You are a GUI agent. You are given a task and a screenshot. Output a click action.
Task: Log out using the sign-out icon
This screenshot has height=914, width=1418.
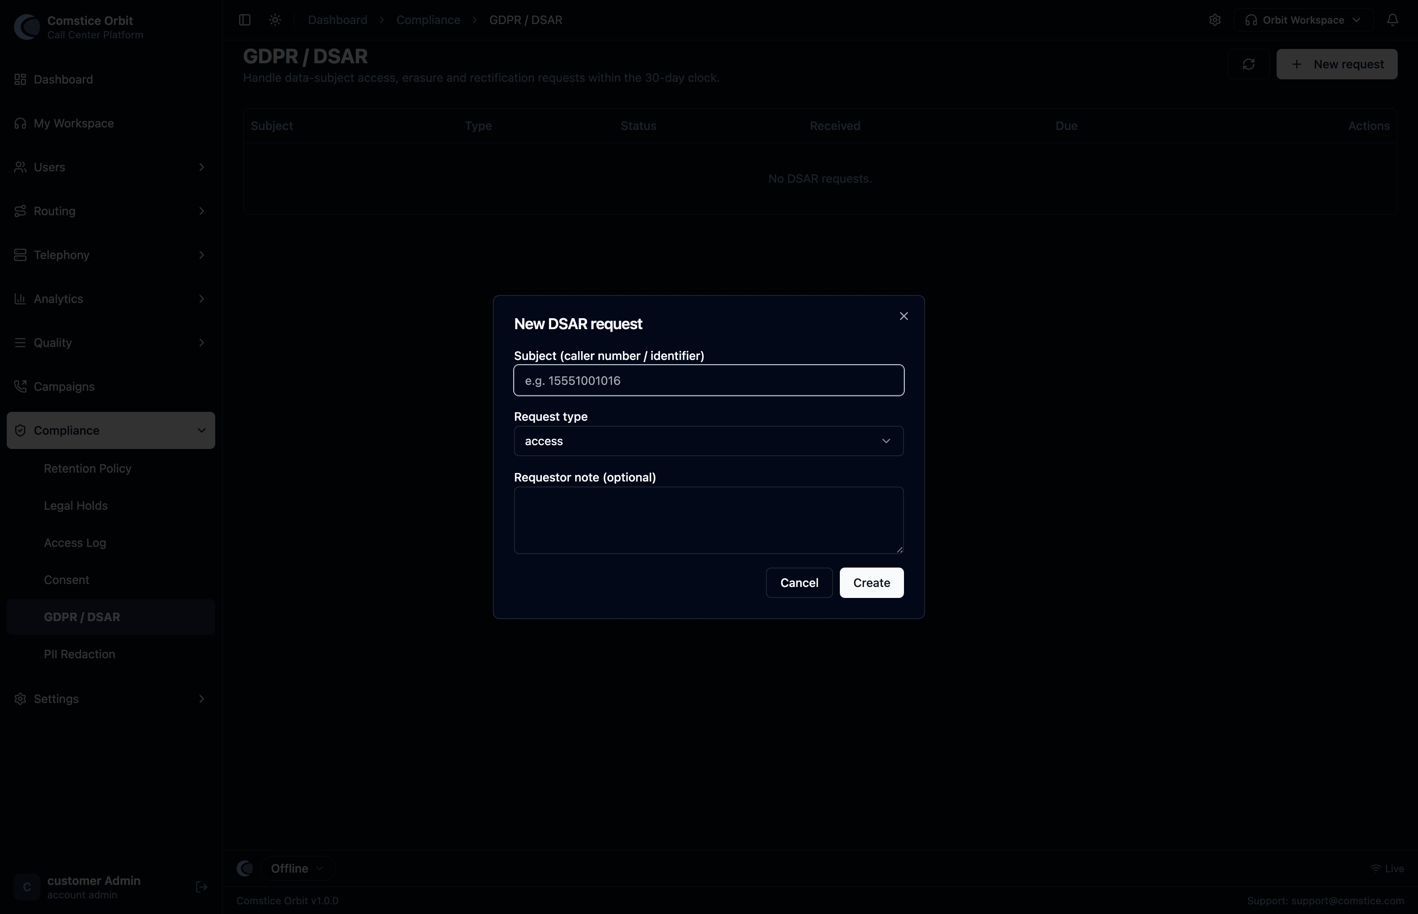coord(201,887)
